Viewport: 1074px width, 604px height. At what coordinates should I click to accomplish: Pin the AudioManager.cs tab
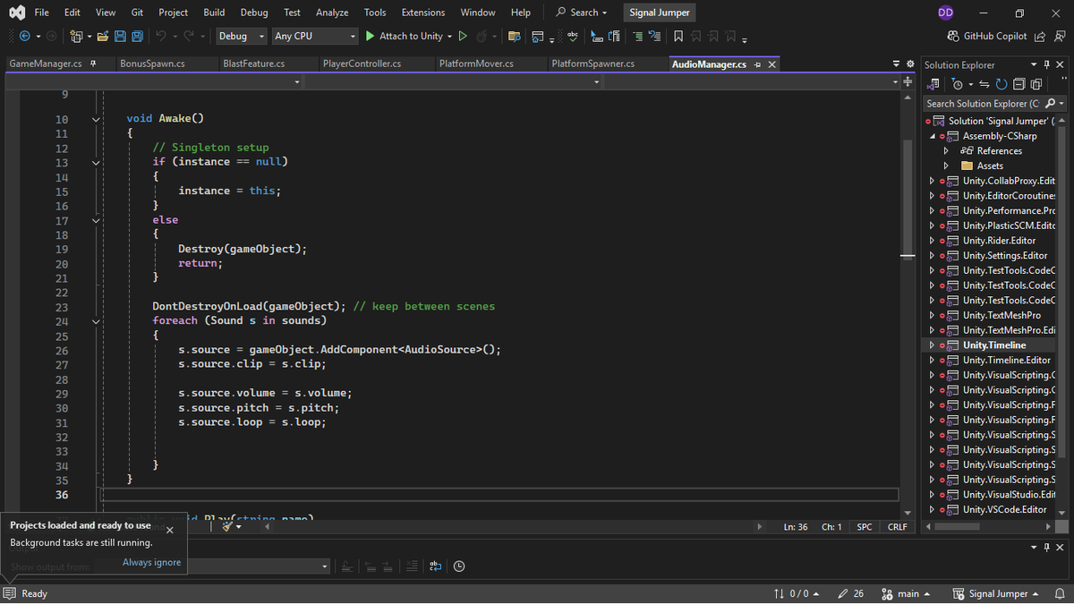point(757,64)
